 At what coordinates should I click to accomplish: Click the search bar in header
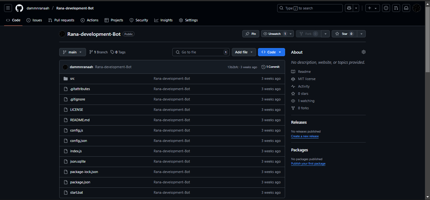tap(310, 8)
